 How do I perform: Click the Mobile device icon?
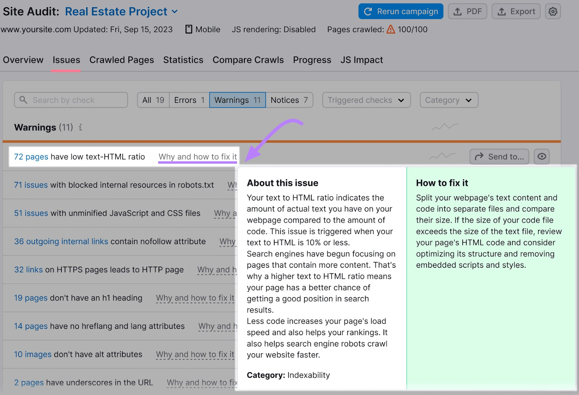point(189,29)
